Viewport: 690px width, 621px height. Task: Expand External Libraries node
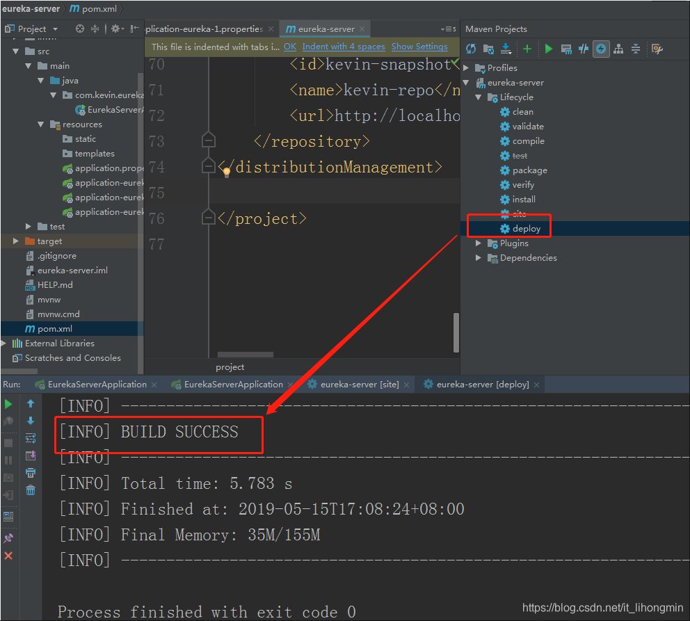[3, 344]
